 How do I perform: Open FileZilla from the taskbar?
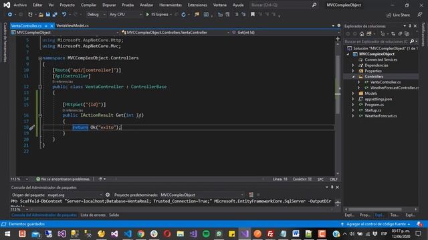(x=270, y=234)
